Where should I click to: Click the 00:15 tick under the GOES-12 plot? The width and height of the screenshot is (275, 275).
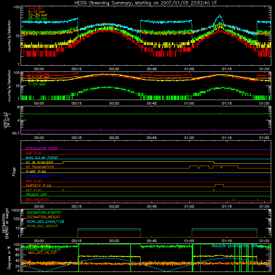pyautogui.click(x=77, y=138)
